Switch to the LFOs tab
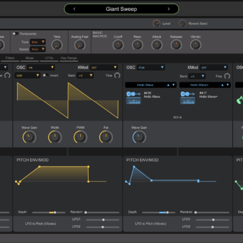Image resolution: width=243 pixels, height=243 pixels. [49, 58]
